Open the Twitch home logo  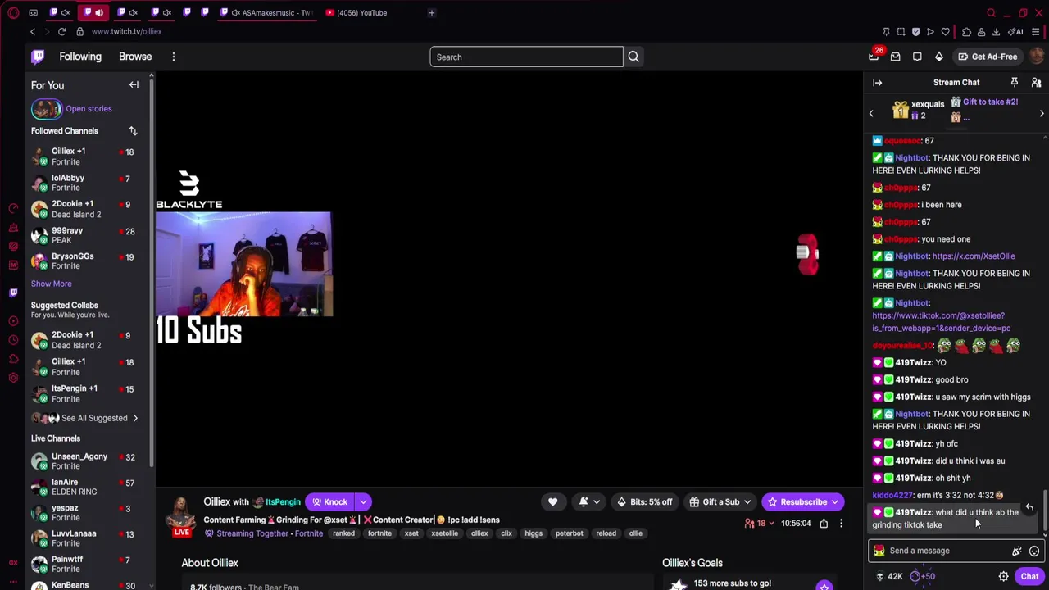pos(38,57)
